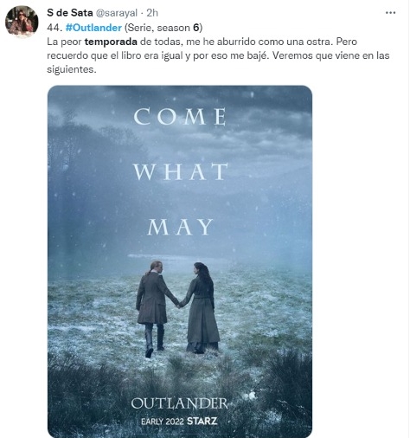
Task: Open the tweet's three-dot more options menu
Action: click(390, 13)
